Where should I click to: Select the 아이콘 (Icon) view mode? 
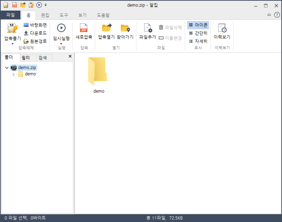pos(198,25)
